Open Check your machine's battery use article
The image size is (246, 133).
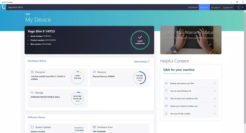190,106
